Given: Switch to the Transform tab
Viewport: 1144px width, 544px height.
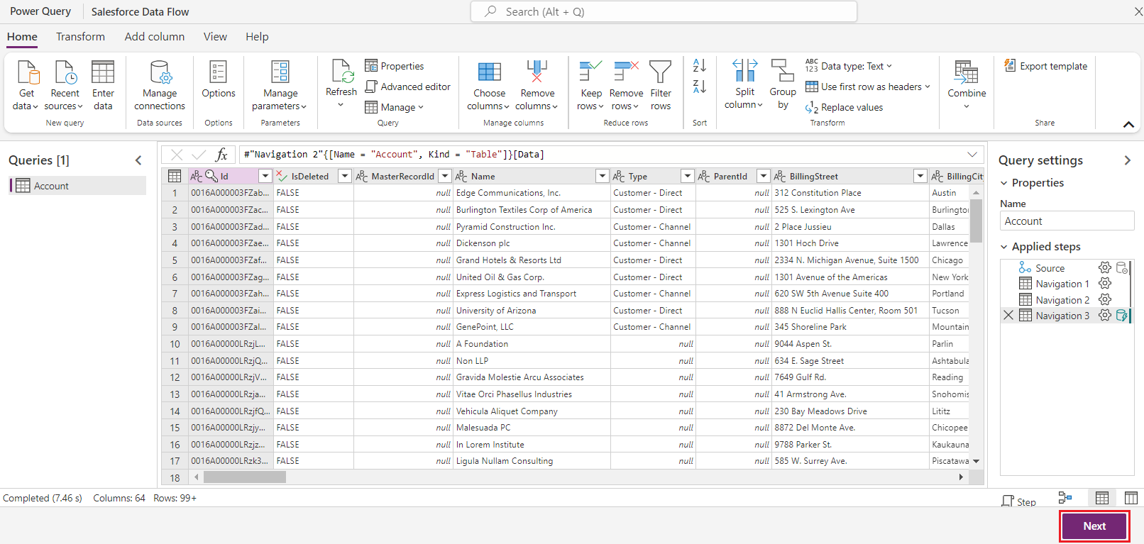Looking at the screenshot, I should coord(80,37).
